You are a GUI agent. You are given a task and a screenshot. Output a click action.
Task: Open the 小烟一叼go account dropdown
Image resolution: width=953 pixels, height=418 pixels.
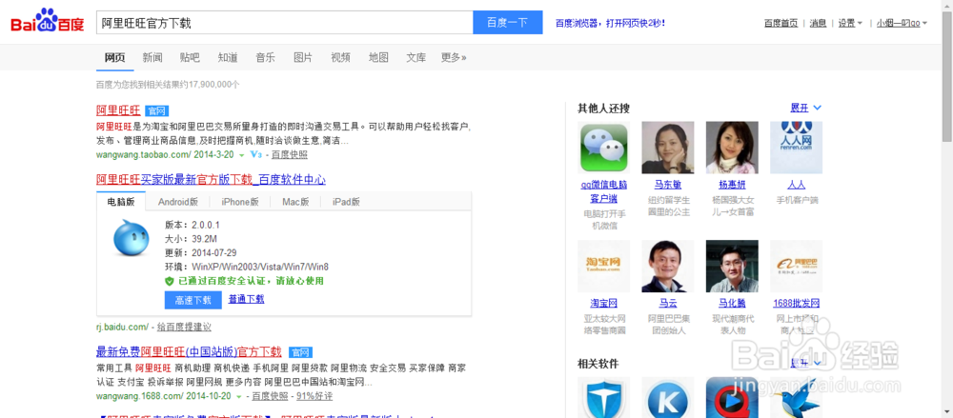tap(902, 23)
